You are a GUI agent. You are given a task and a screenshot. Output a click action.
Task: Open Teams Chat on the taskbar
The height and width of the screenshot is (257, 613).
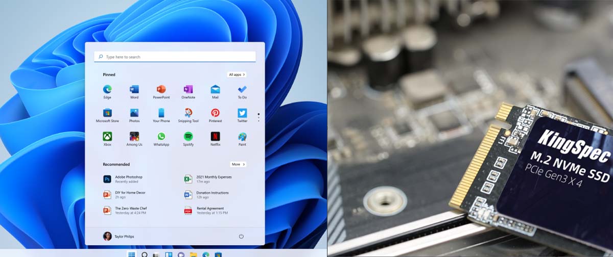point(181,254)
